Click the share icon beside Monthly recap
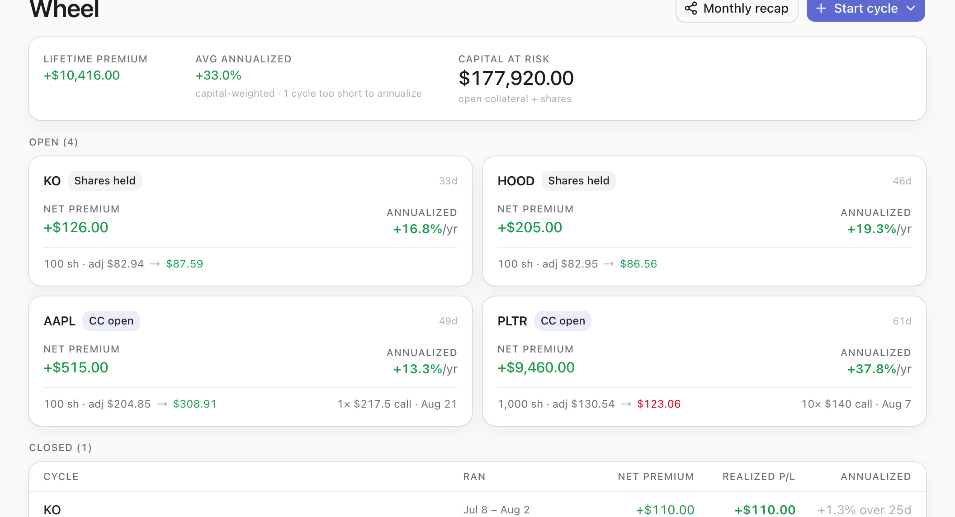The image size is (955, 517). [x=690, y=8]
